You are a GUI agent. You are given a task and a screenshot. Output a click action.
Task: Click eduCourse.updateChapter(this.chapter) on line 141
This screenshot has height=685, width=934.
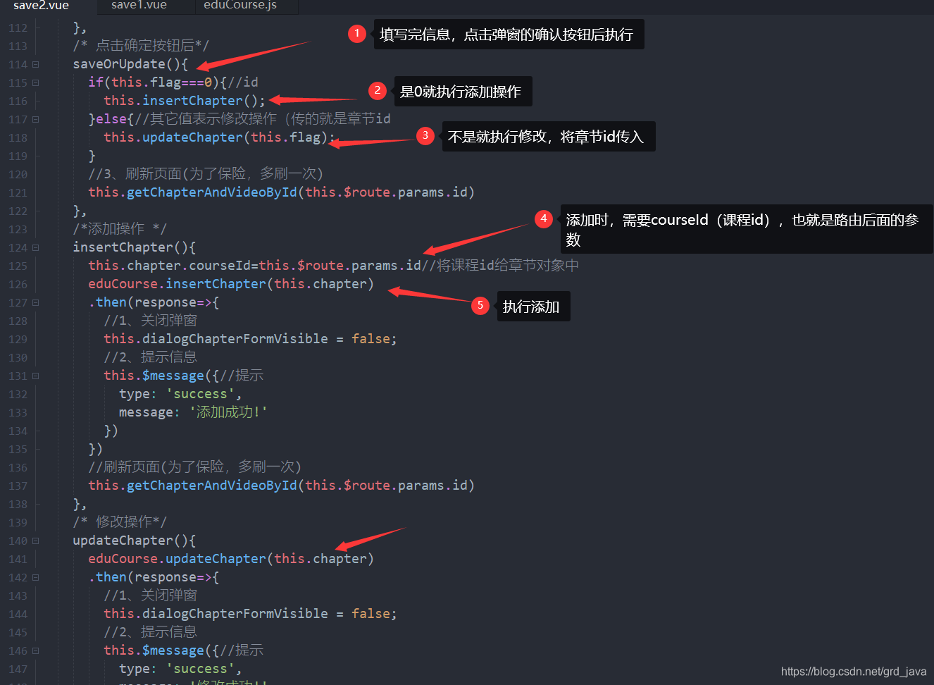(231, 559)
